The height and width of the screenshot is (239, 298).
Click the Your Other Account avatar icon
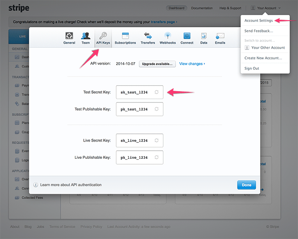point(247,47)
